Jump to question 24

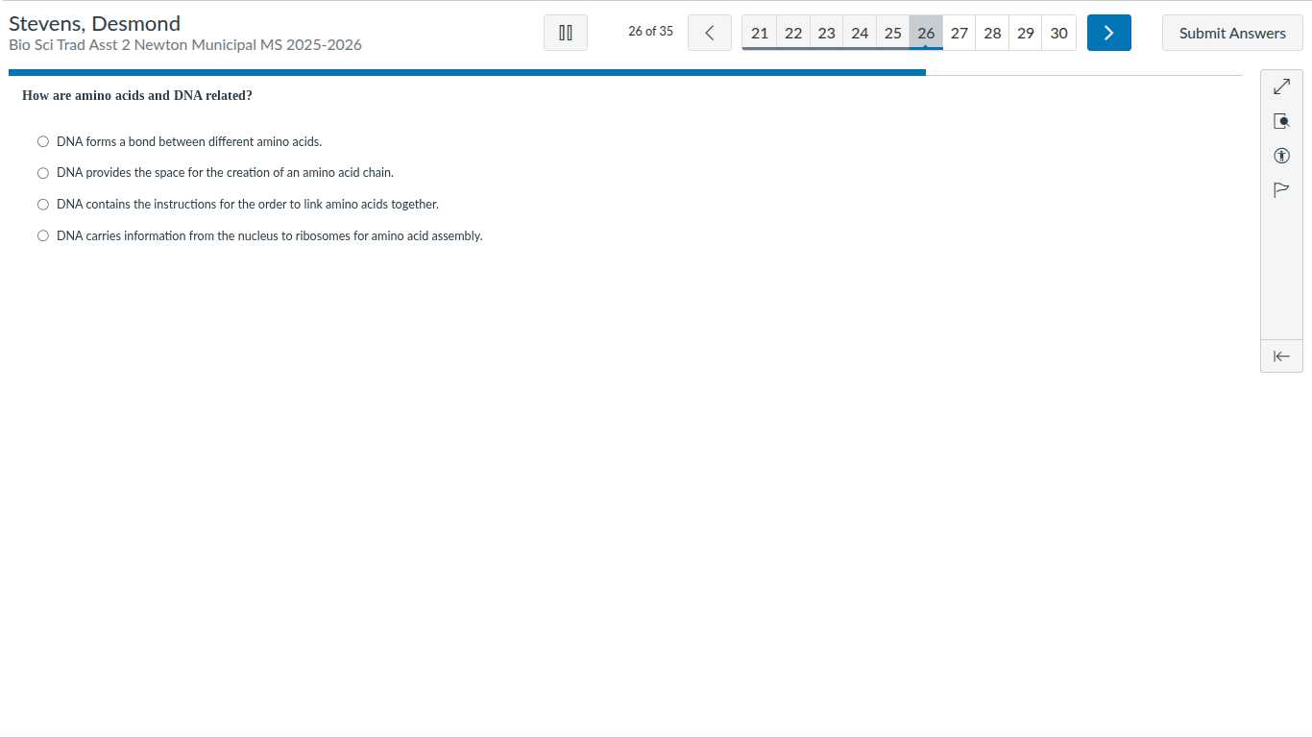click(860, 33)
